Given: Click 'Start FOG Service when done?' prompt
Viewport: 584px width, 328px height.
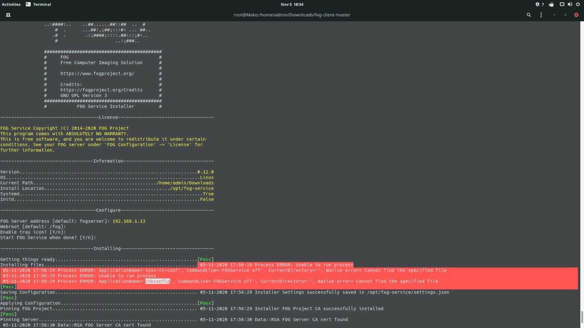Looking at the screenshot, I should 48,237.
